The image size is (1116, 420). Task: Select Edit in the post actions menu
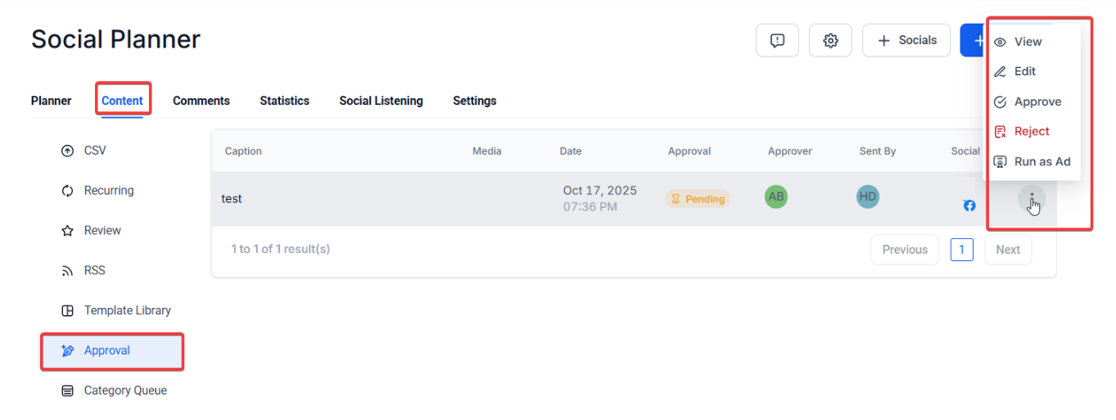(x=1024, y=71)
